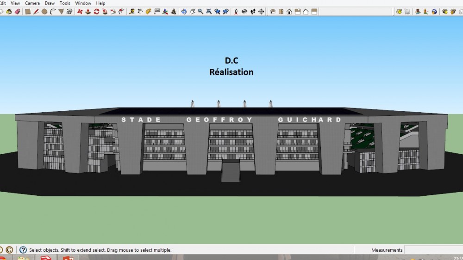Select the Line pencil tool

click(x=36, y=12)
